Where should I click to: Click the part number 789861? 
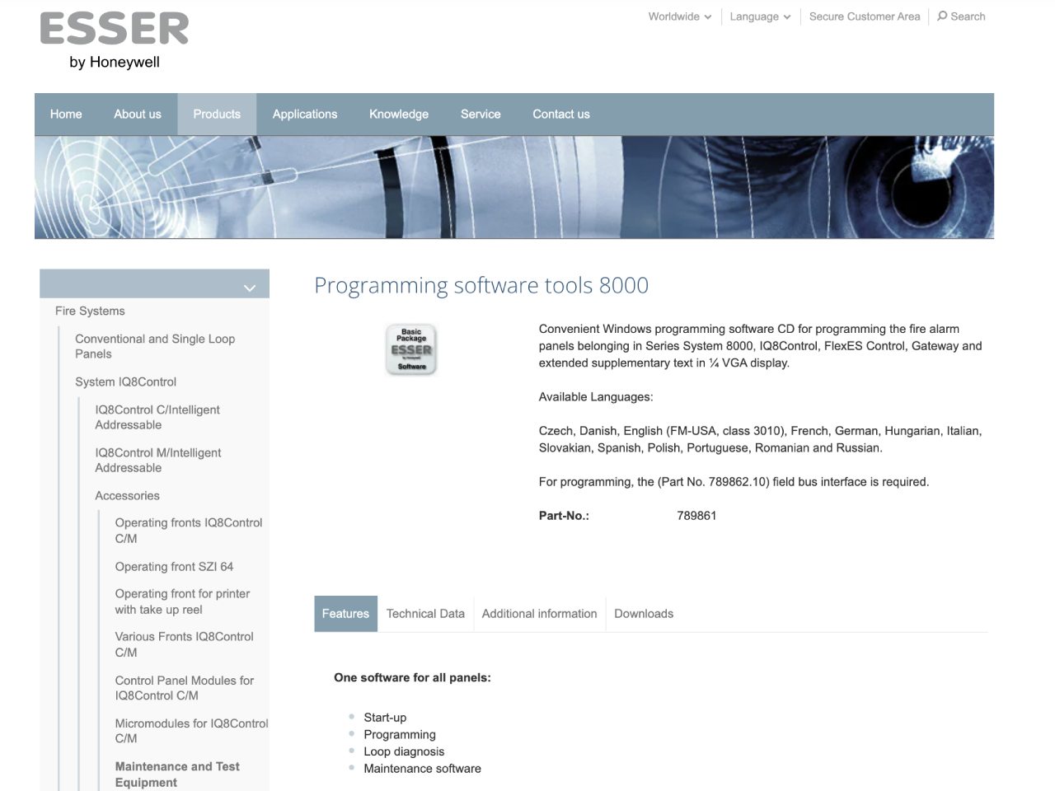tap(696, 516)
